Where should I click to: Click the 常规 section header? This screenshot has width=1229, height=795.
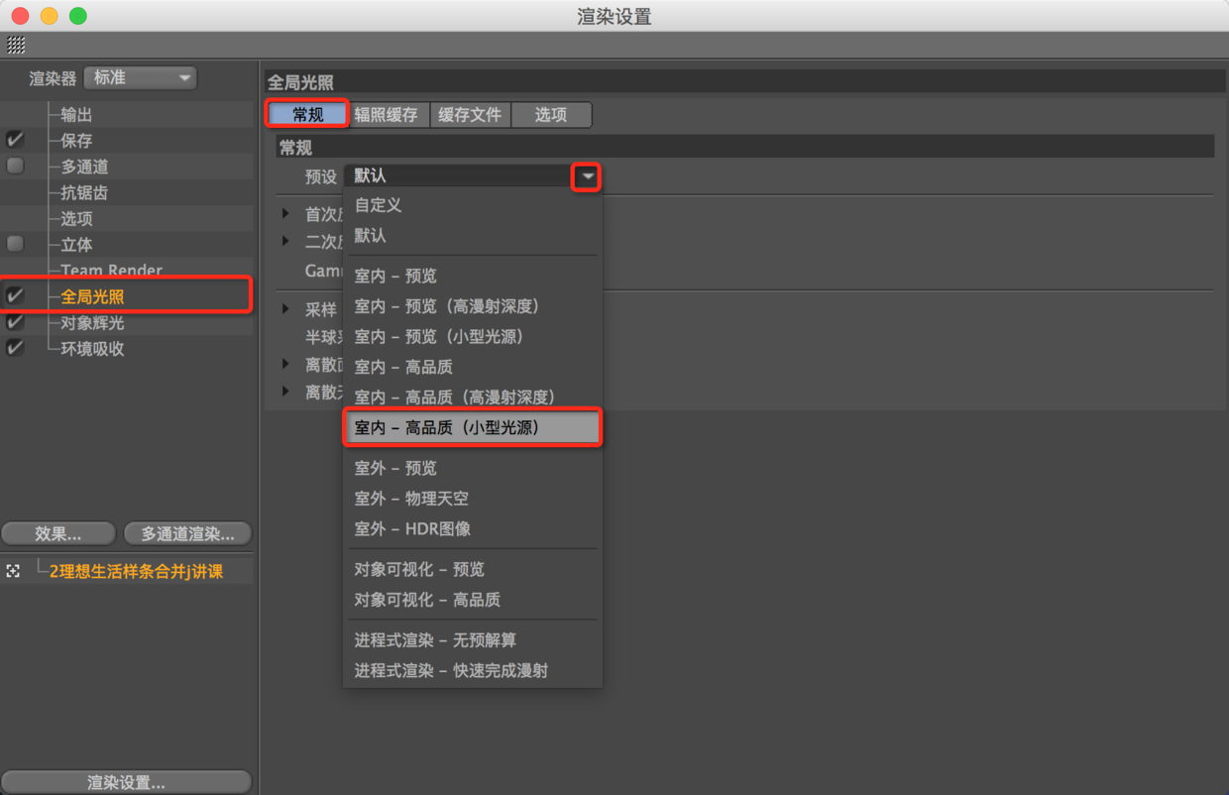(x=744, y=148)
